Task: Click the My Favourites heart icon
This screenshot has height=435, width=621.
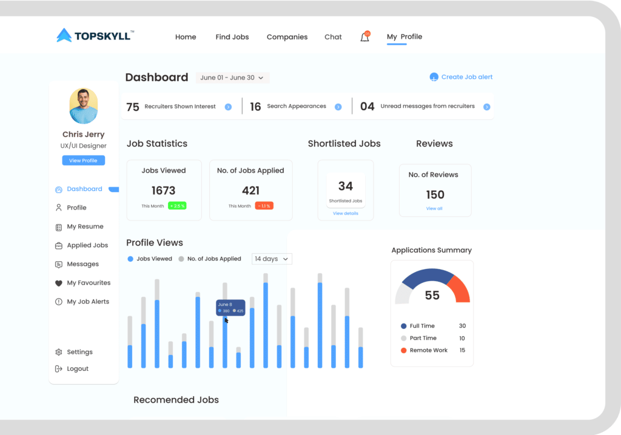Action: 59,283
